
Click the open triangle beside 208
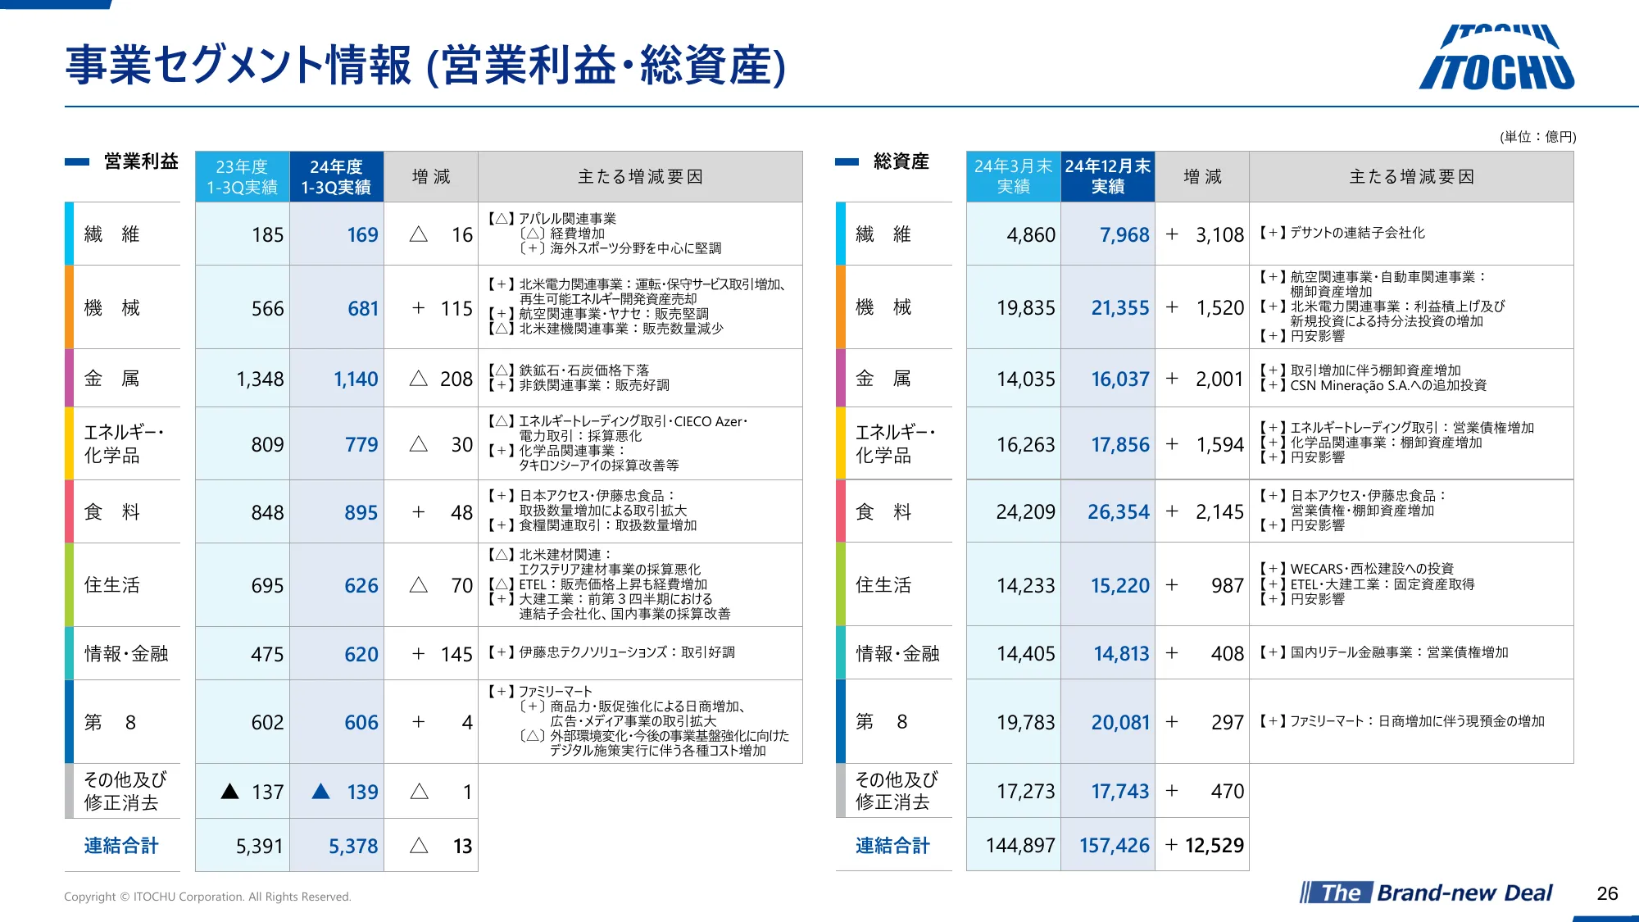(418, 379)
